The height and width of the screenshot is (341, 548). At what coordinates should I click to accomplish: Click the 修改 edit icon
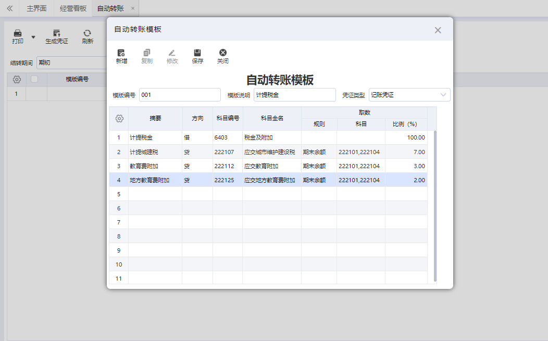click(x=172, y=56)
